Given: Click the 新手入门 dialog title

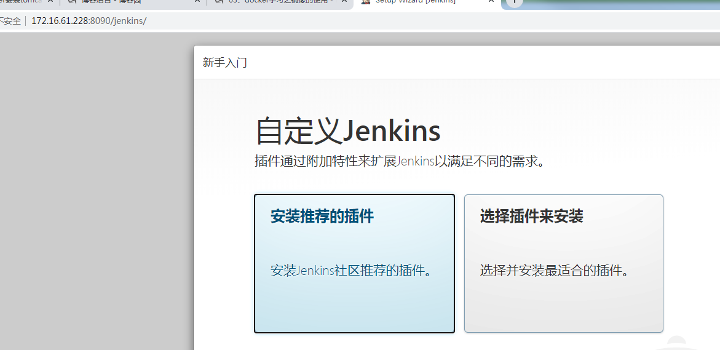Looking at the screenshot, I should click(x=225, y=63).
